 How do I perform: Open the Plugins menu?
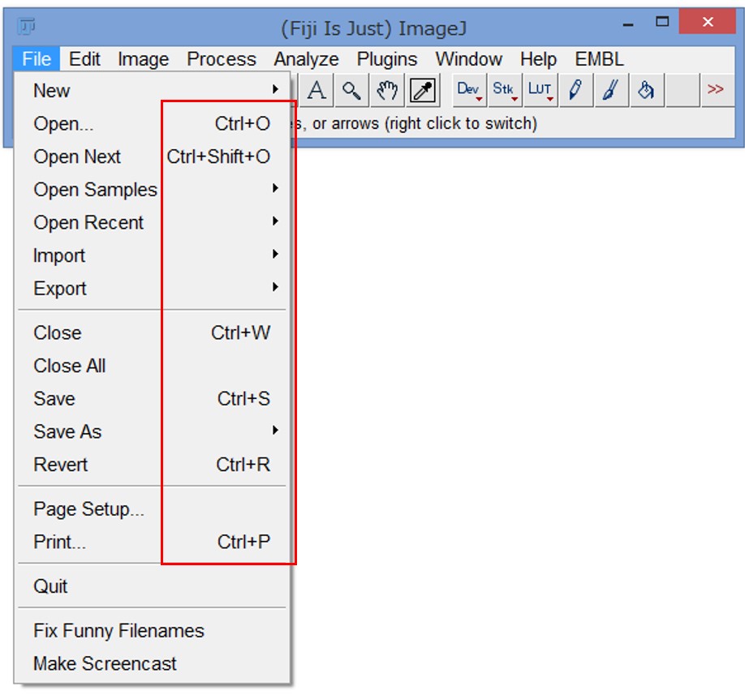(387, 59)
